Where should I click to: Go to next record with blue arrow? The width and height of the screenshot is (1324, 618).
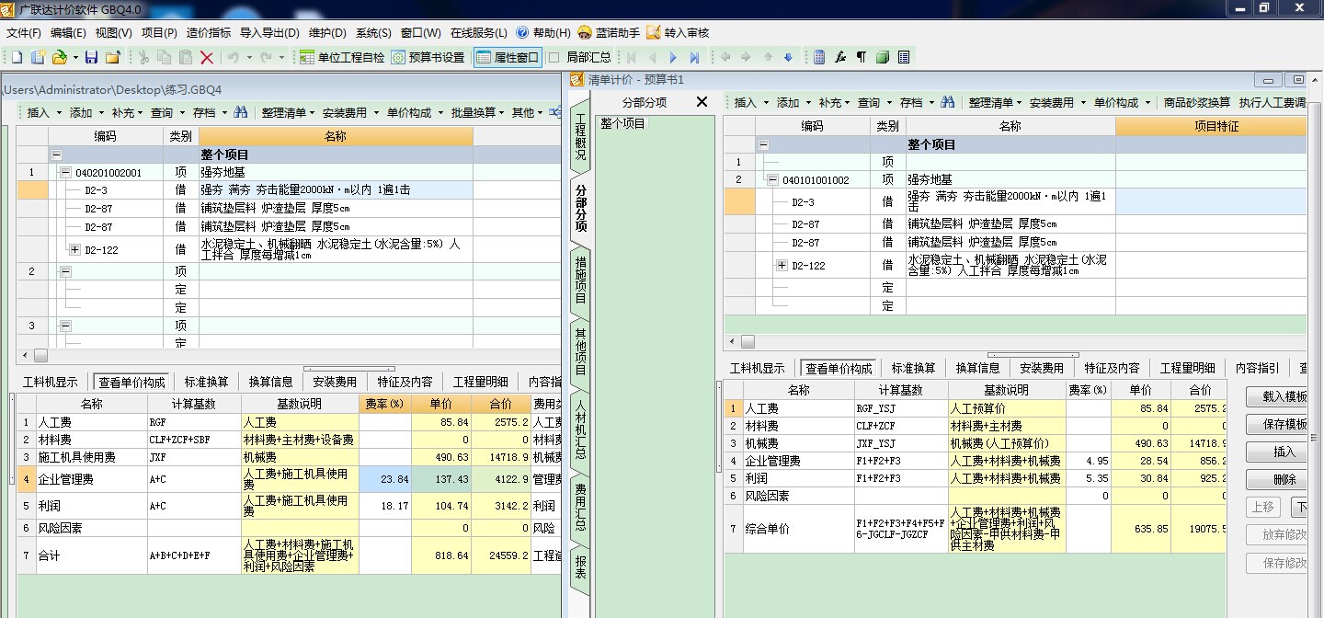pyautogui.click(x=673, y=57)
